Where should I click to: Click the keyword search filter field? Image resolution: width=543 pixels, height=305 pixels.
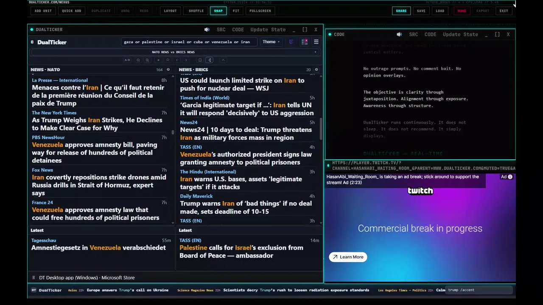(x=189, y=42)
